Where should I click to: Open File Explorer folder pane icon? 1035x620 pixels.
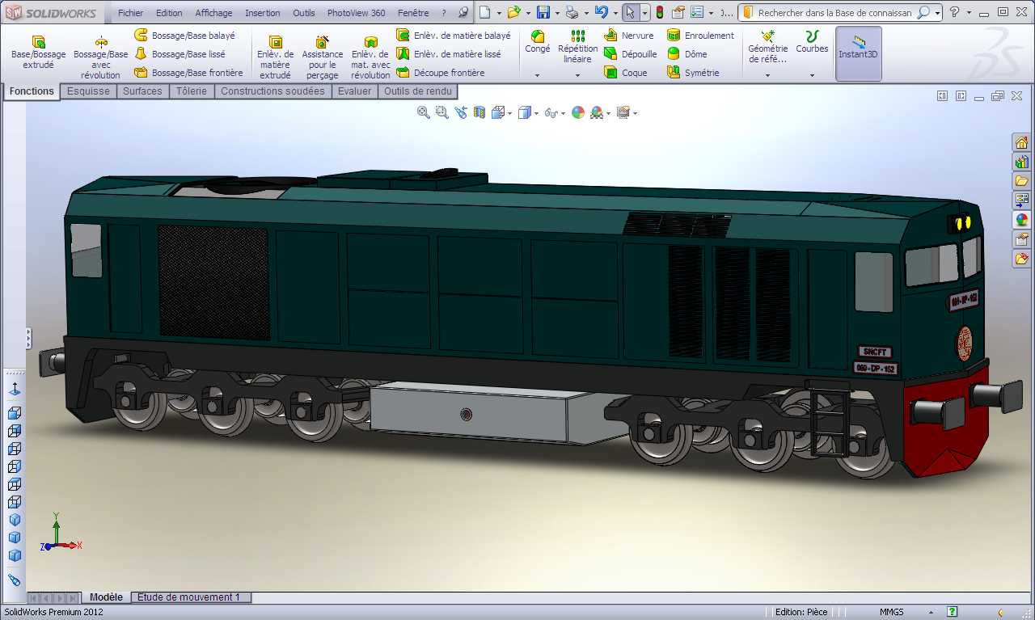[1022, 181]
